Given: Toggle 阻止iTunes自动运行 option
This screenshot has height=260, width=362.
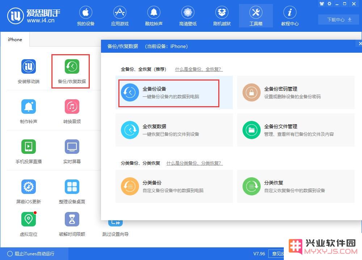Looking at the screenshot, I should 31,253.
